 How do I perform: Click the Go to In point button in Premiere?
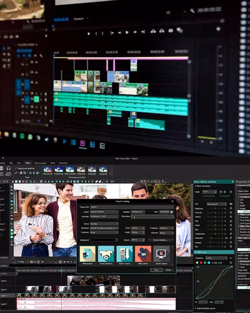(x=112, y=33)
